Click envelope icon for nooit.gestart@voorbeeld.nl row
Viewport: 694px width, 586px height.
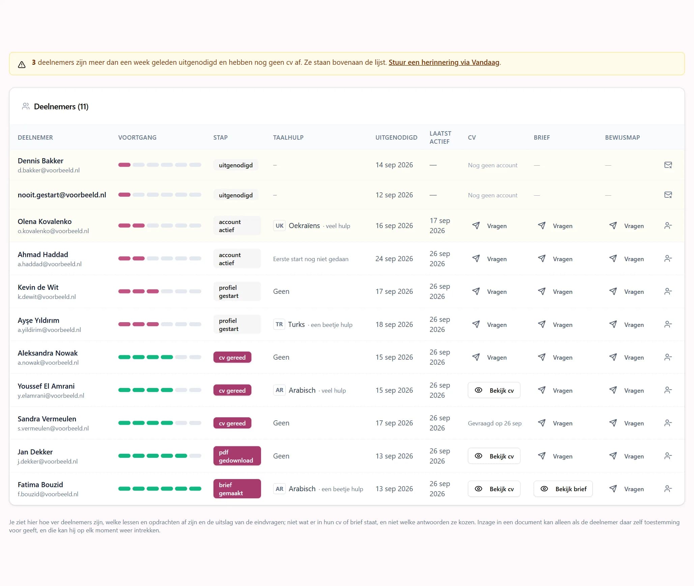click(668, 195)
